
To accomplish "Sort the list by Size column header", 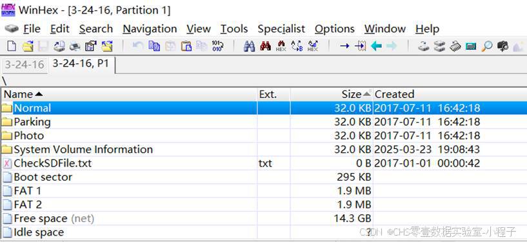I will pyautogui.click(x=332, y=94).
